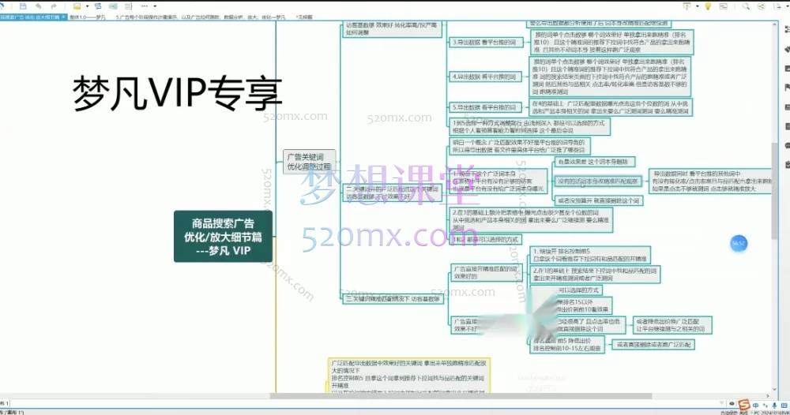Open the dropdown arrow next to the three dots
The width and height of the screenshot is (790, 415).
click(155, 6)
